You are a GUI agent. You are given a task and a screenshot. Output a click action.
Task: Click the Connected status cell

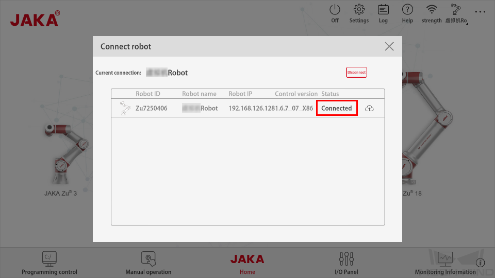coord(337,108)
